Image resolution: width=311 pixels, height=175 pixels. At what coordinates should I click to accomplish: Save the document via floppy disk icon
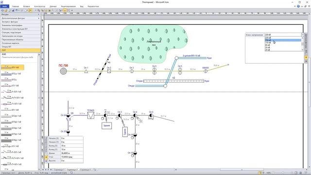tap(13, 10)
